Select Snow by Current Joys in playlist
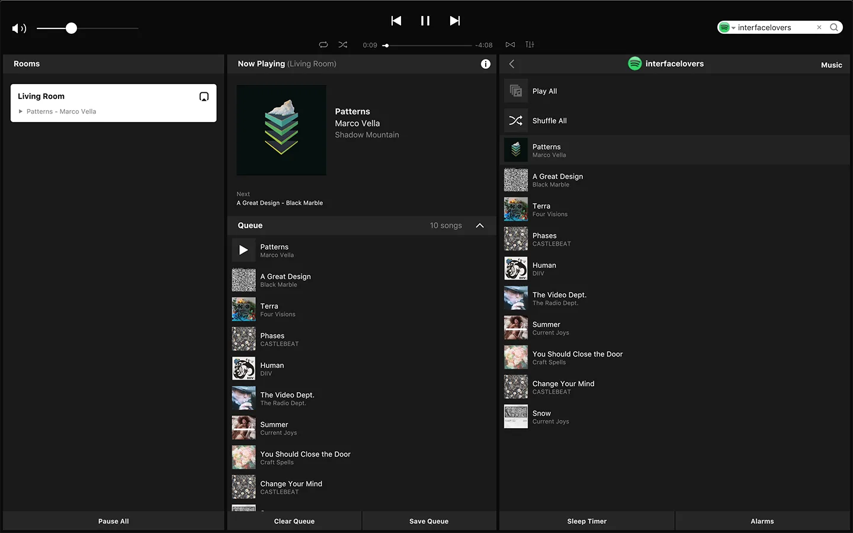The height and width of the screenshot is (533, 853). pyautogui.click(x=675, y=416)
